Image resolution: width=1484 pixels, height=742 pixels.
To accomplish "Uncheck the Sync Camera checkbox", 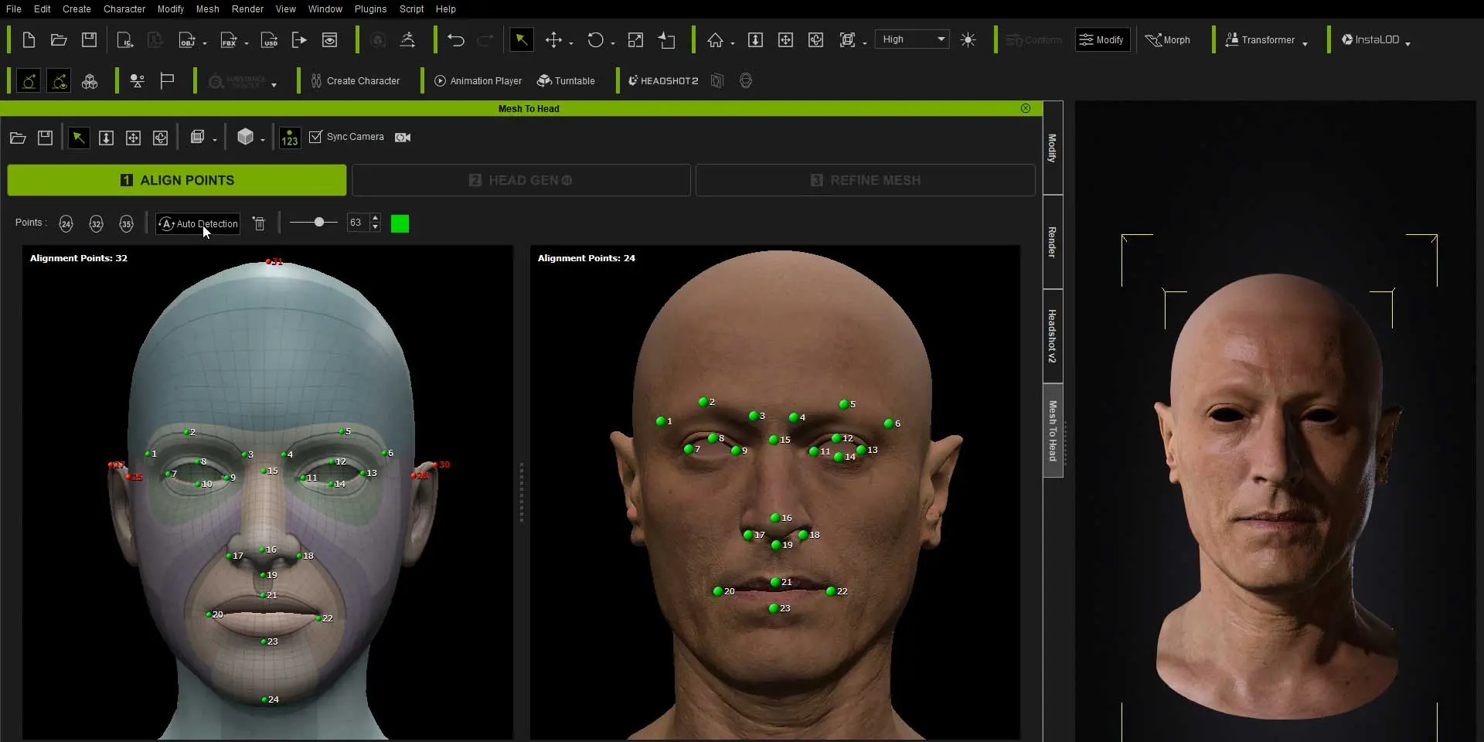I will click(315, 137).
